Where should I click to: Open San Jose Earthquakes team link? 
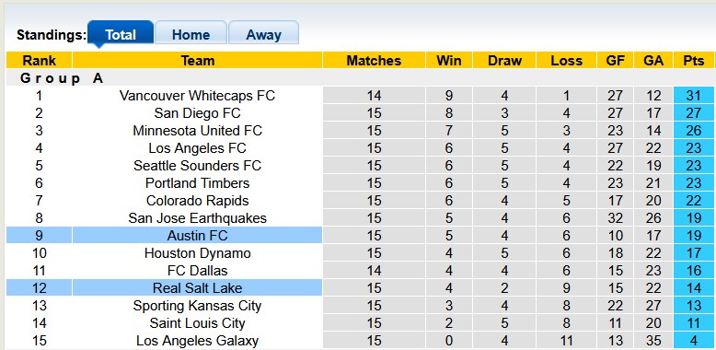pos(197,218)
